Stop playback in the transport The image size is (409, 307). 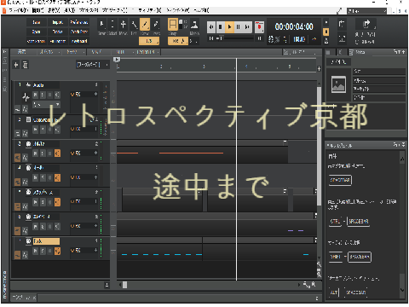(221, 27)
